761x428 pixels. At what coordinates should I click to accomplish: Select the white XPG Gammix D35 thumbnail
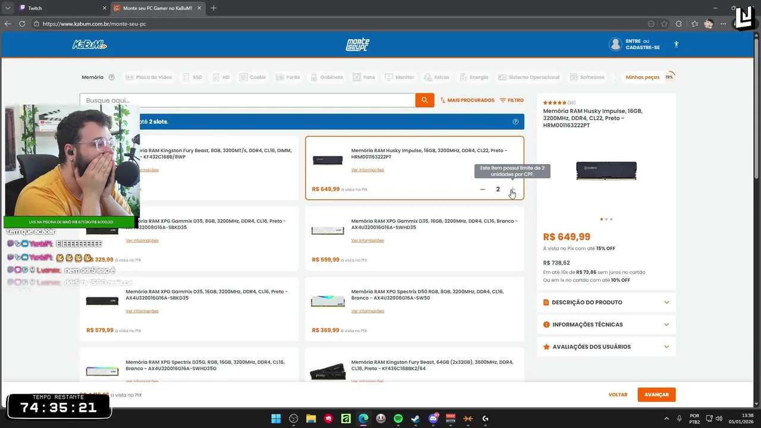[328, 231]
